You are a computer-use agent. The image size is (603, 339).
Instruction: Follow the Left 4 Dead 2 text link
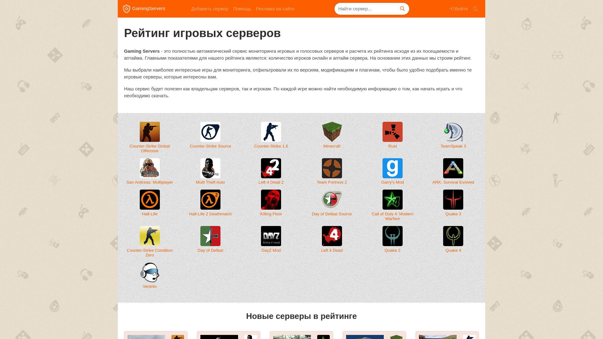(271, 182)
